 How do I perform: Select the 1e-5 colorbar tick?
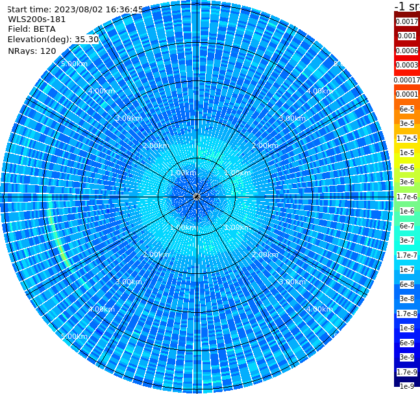pyautogui.click(x=407, y=153)
